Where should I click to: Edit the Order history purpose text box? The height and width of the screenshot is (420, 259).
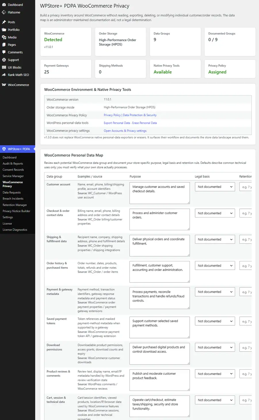(x=160, y=272)
